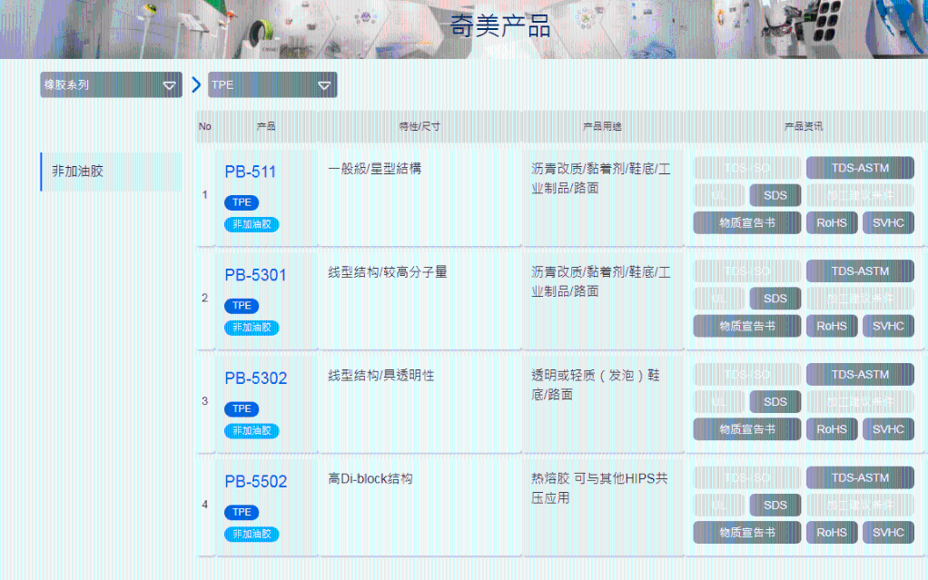Open 物质宣告书 for PB-5302

pyautogui.click(x=747, y=429)
